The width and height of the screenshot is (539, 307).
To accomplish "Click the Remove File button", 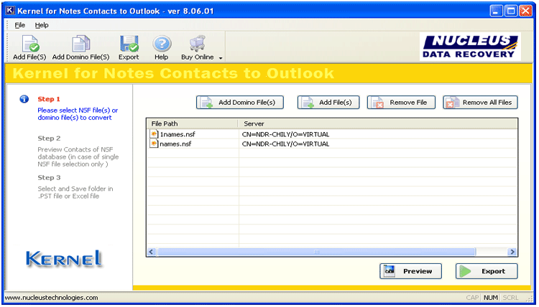I will [401, 103].
